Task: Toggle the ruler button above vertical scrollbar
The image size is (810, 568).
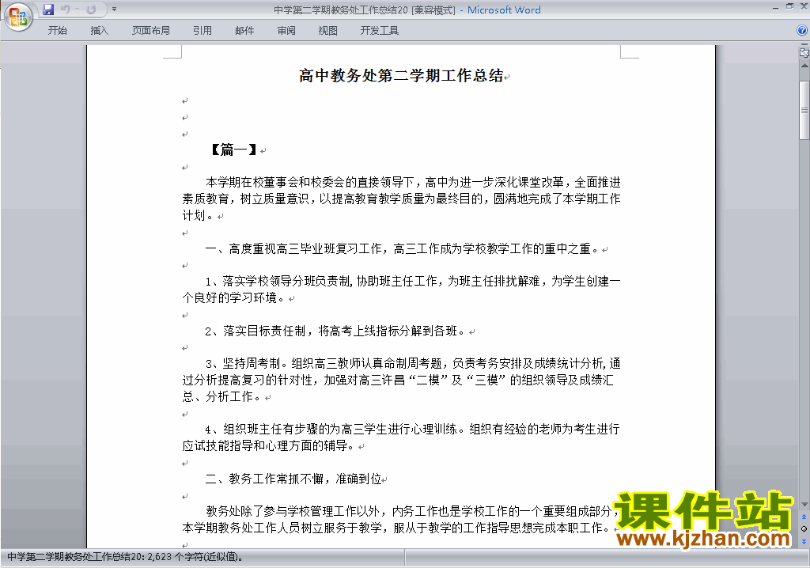Action: point(804,52)
